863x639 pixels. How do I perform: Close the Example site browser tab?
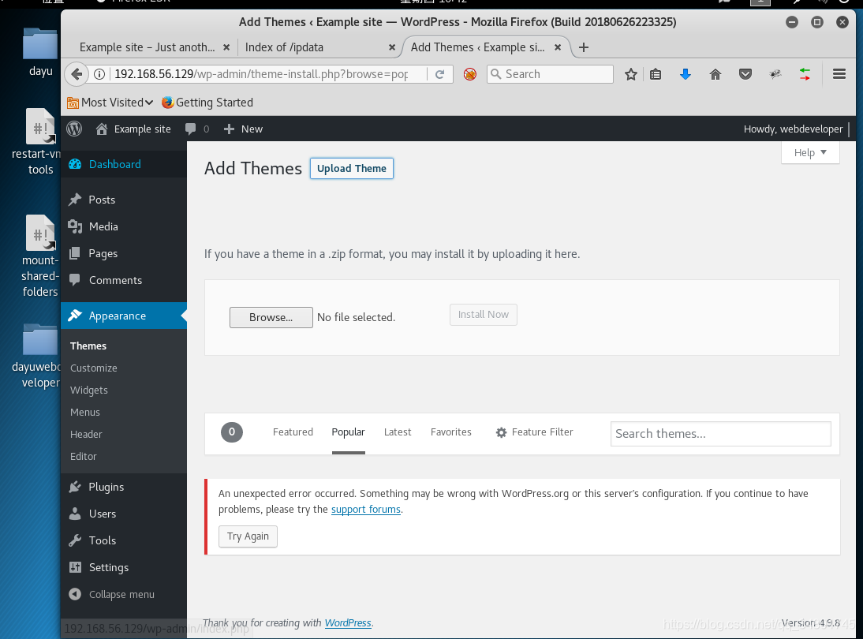click(226, 47)
